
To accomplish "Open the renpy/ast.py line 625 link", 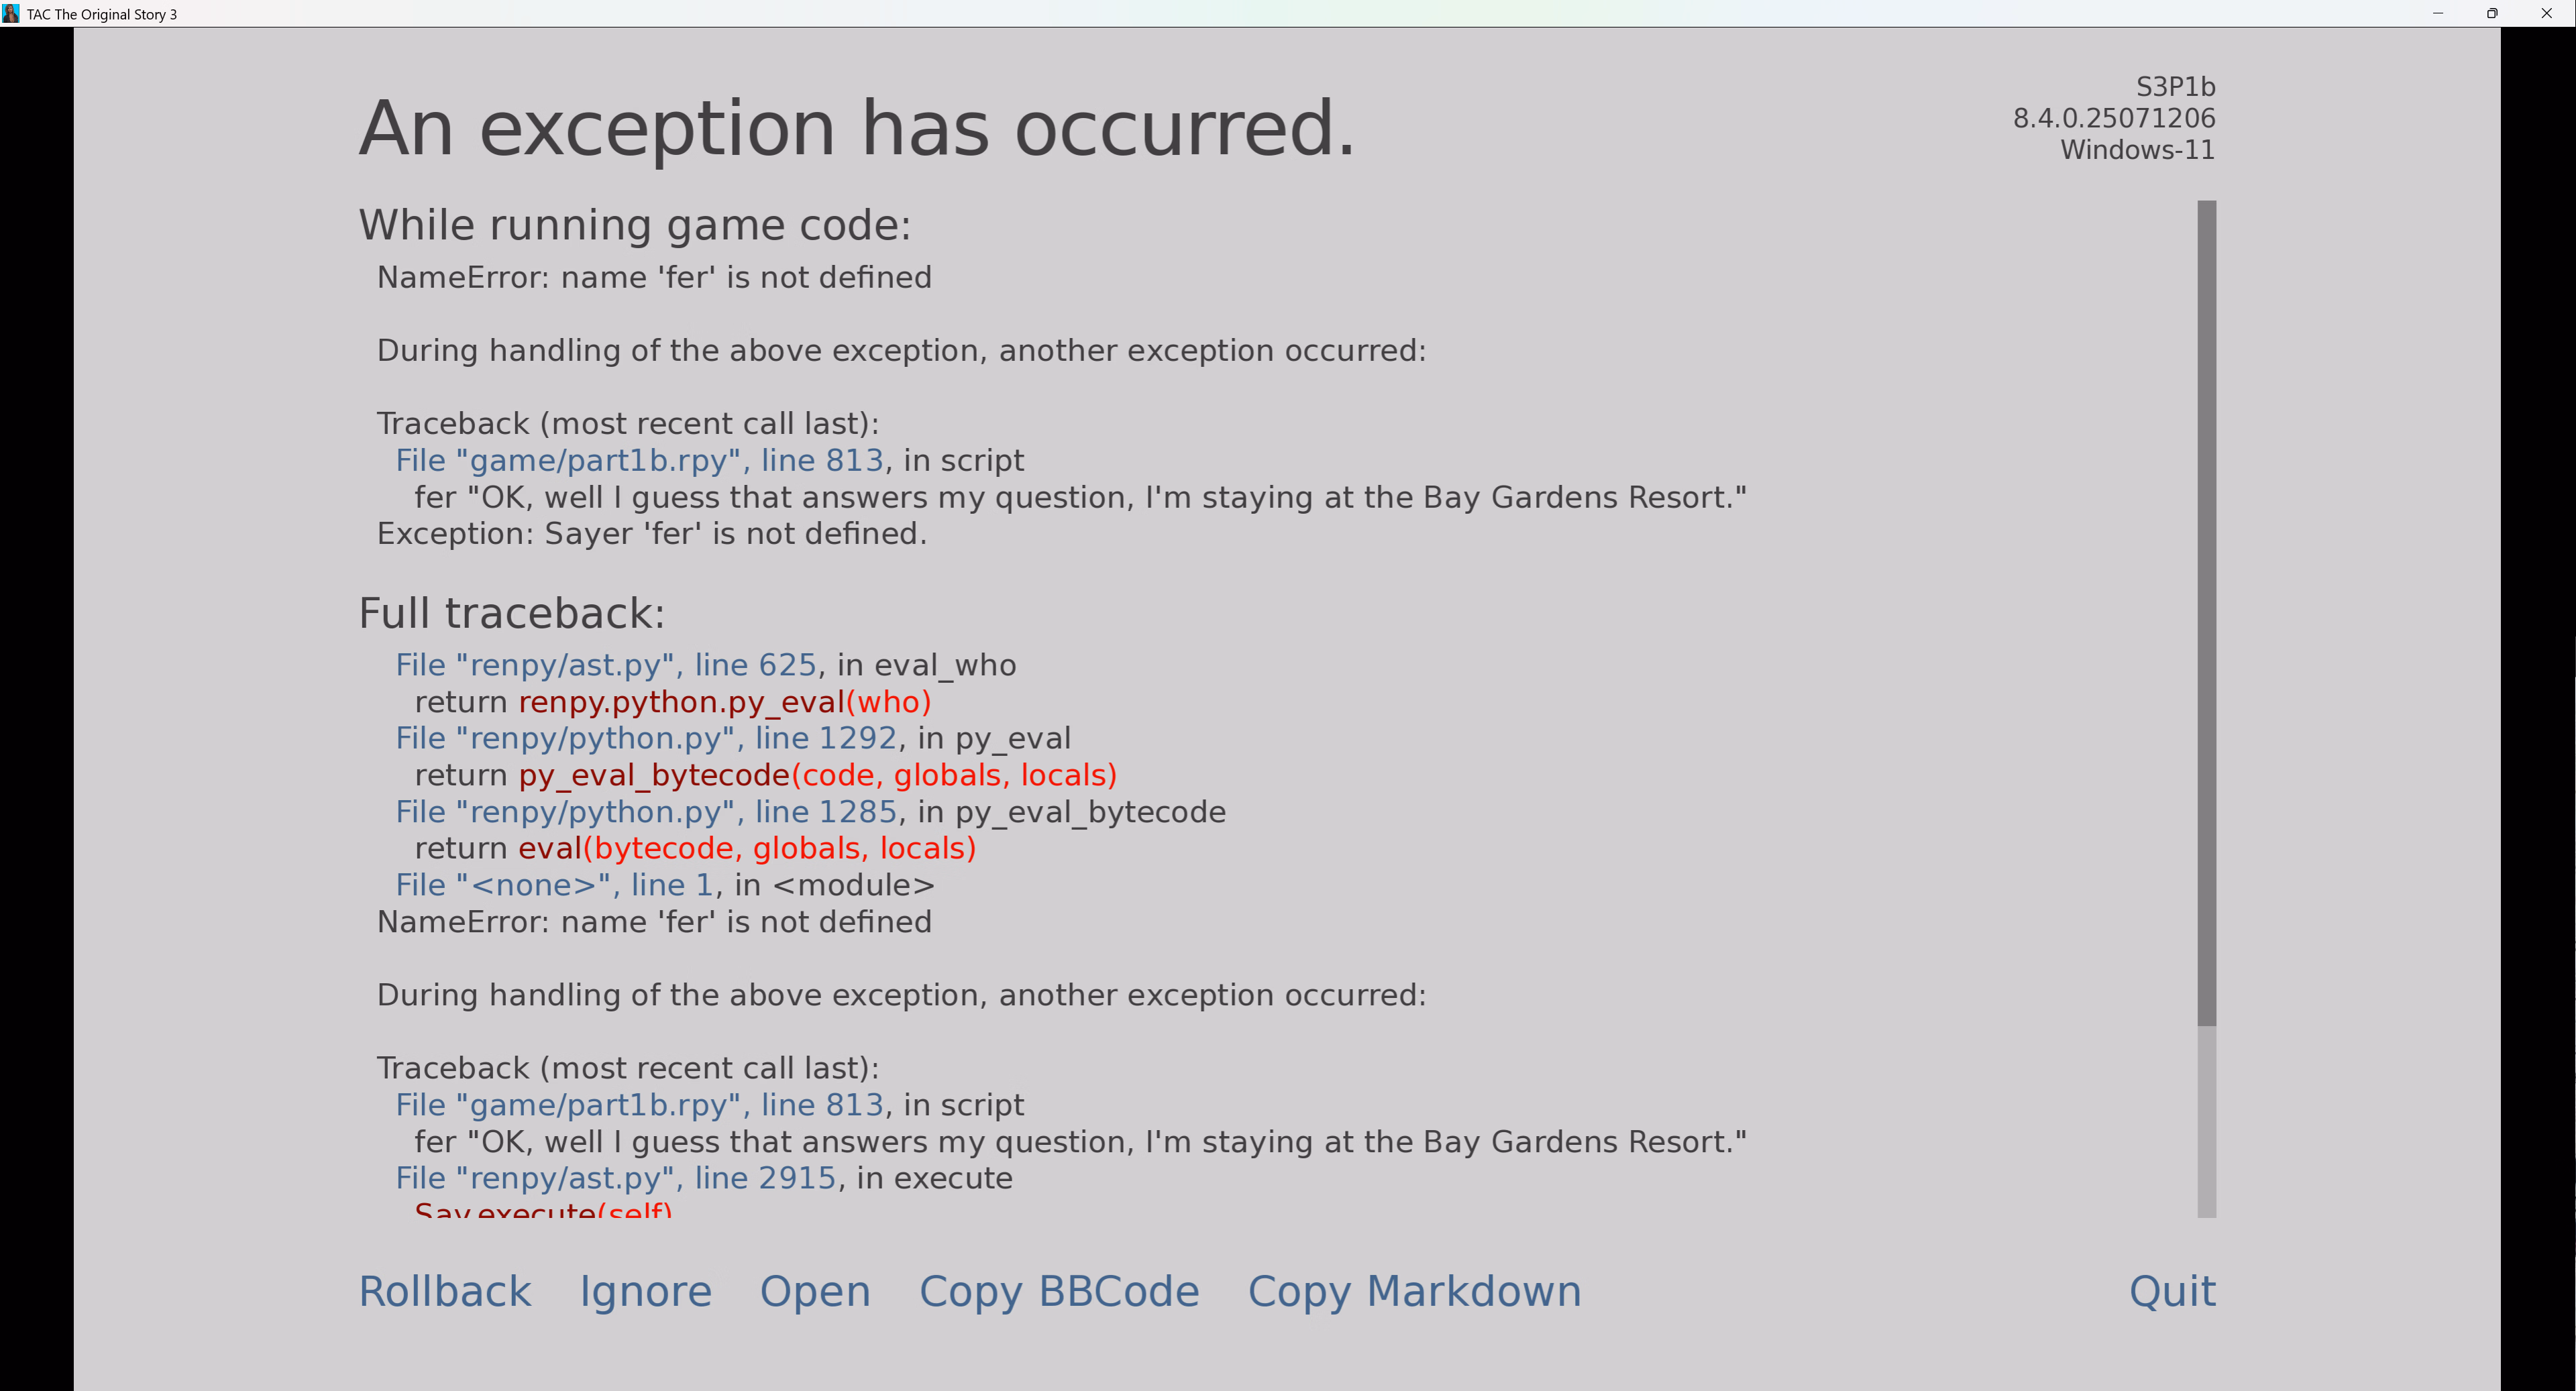I will point(606,665).
